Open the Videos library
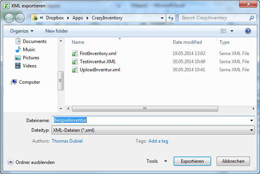 [x=29, y=66]
